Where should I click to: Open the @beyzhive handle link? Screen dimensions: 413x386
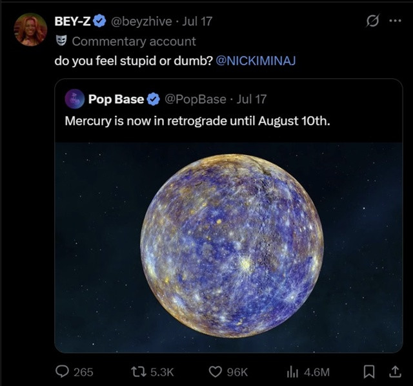pos(141,21)
